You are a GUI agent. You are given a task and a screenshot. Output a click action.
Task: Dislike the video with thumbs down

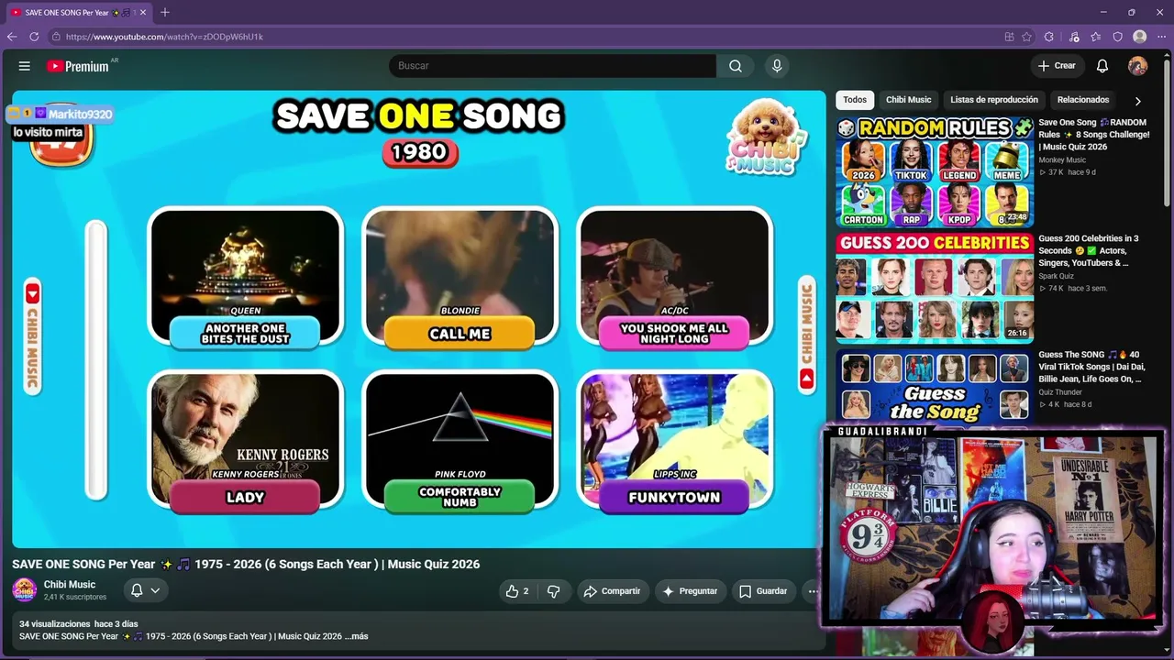(x=553, y=591)
